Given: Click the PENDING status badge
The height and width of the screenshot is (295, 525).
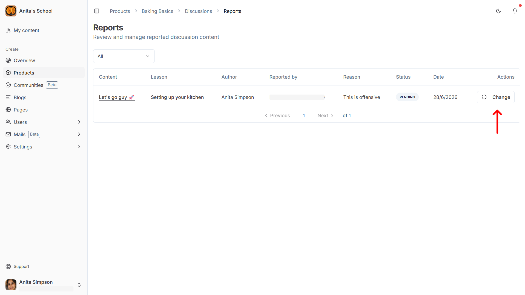Looking at the screenshot, I should click(x=407, y=97).
